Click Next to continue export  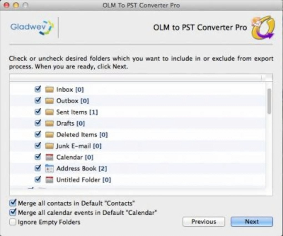tap(252, 222)
